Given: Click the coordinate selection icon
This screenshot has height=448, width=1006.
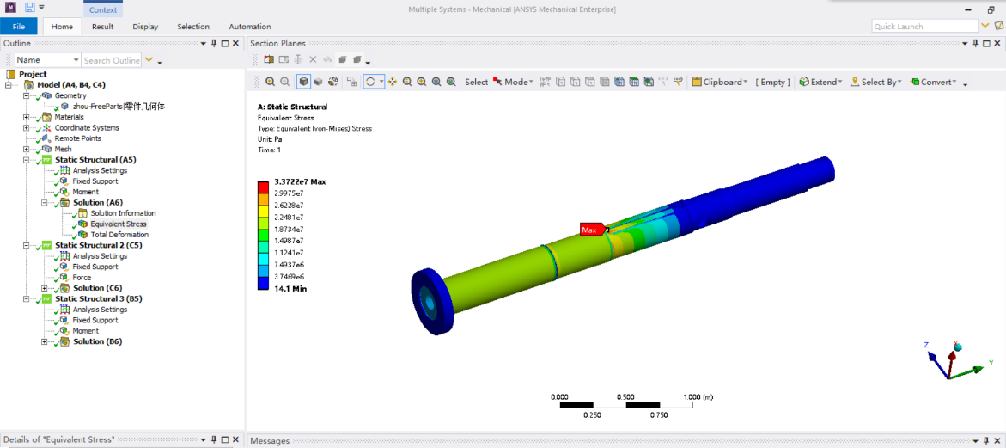Looking at the screenshot, I should (664, 82).
